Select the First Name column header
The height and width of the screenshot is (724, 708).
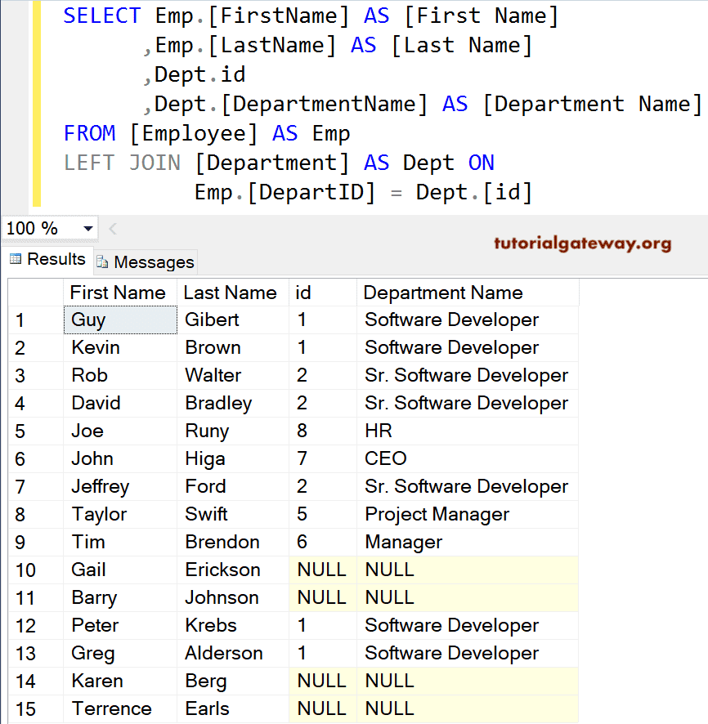[x=119, y=292]
